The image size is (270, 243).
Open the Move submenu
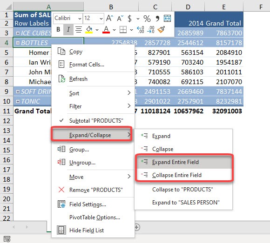pos(93,177)
